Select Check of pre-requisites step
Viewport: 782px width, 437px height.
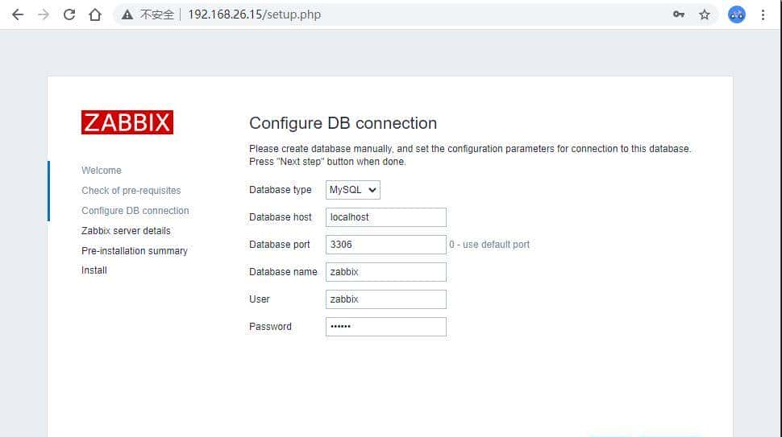[131, 191]
